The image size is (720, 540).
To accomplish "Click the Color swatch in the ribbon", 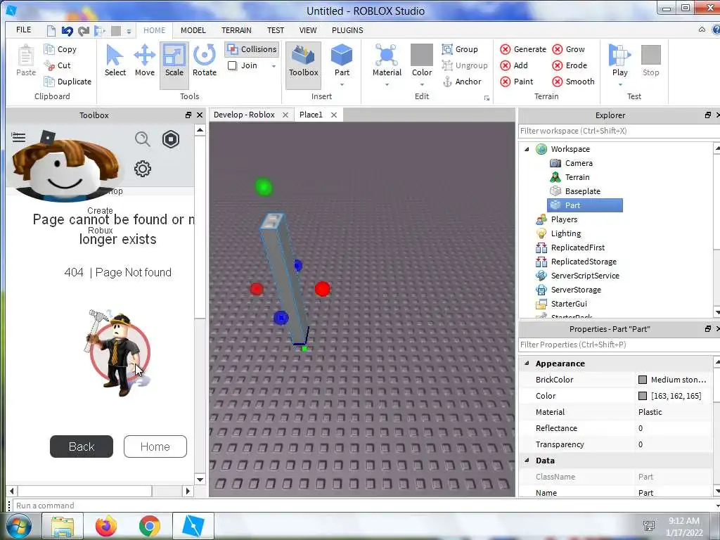I will point(422,56).
